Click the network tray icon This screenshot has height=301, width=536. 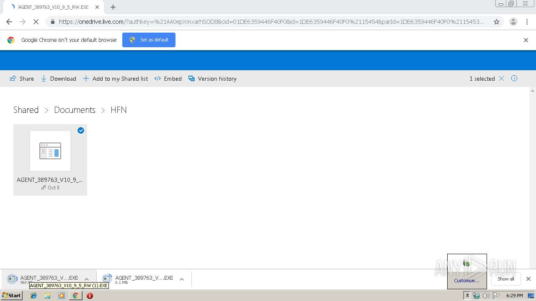tap(476, 296)
